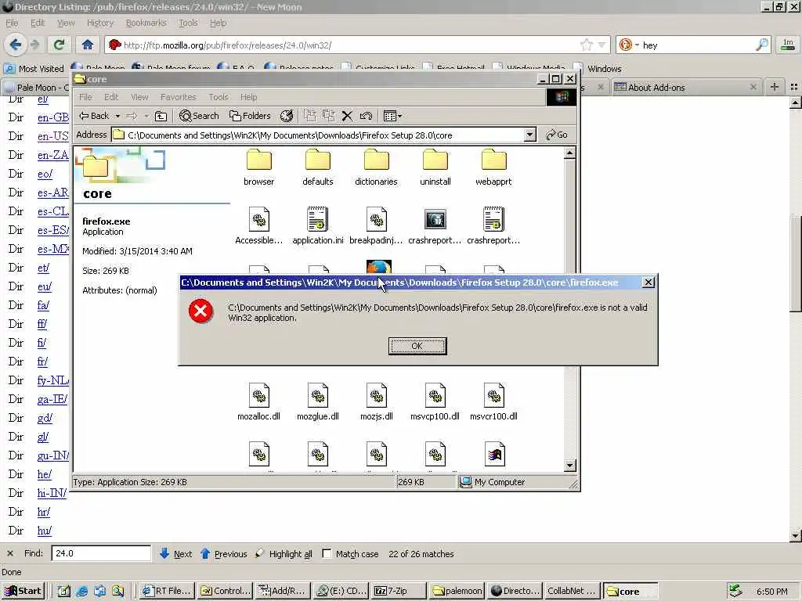The width and height of the screenshot is (802, 601).
Task: Click Internet Explorer quick launch icon
Action: 81,591
